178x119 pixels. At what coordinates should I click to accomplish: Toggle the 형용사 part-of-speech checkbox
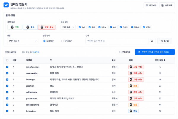click(x=99, y=27)
